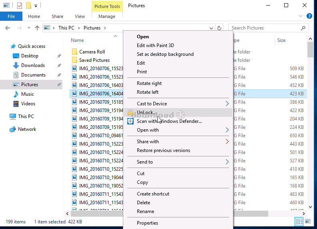Choose Copy in the context menu
This screenshot has width=317, height=229.
pos(142,182)
